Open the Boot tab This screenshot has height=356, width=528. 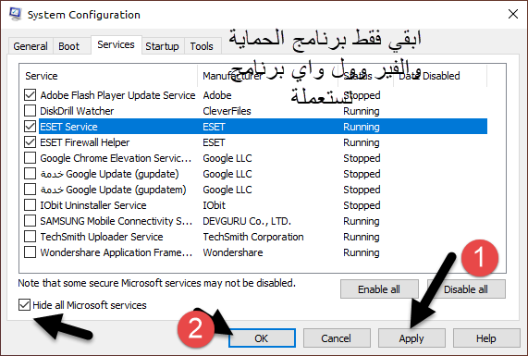(x=69, y=46)
